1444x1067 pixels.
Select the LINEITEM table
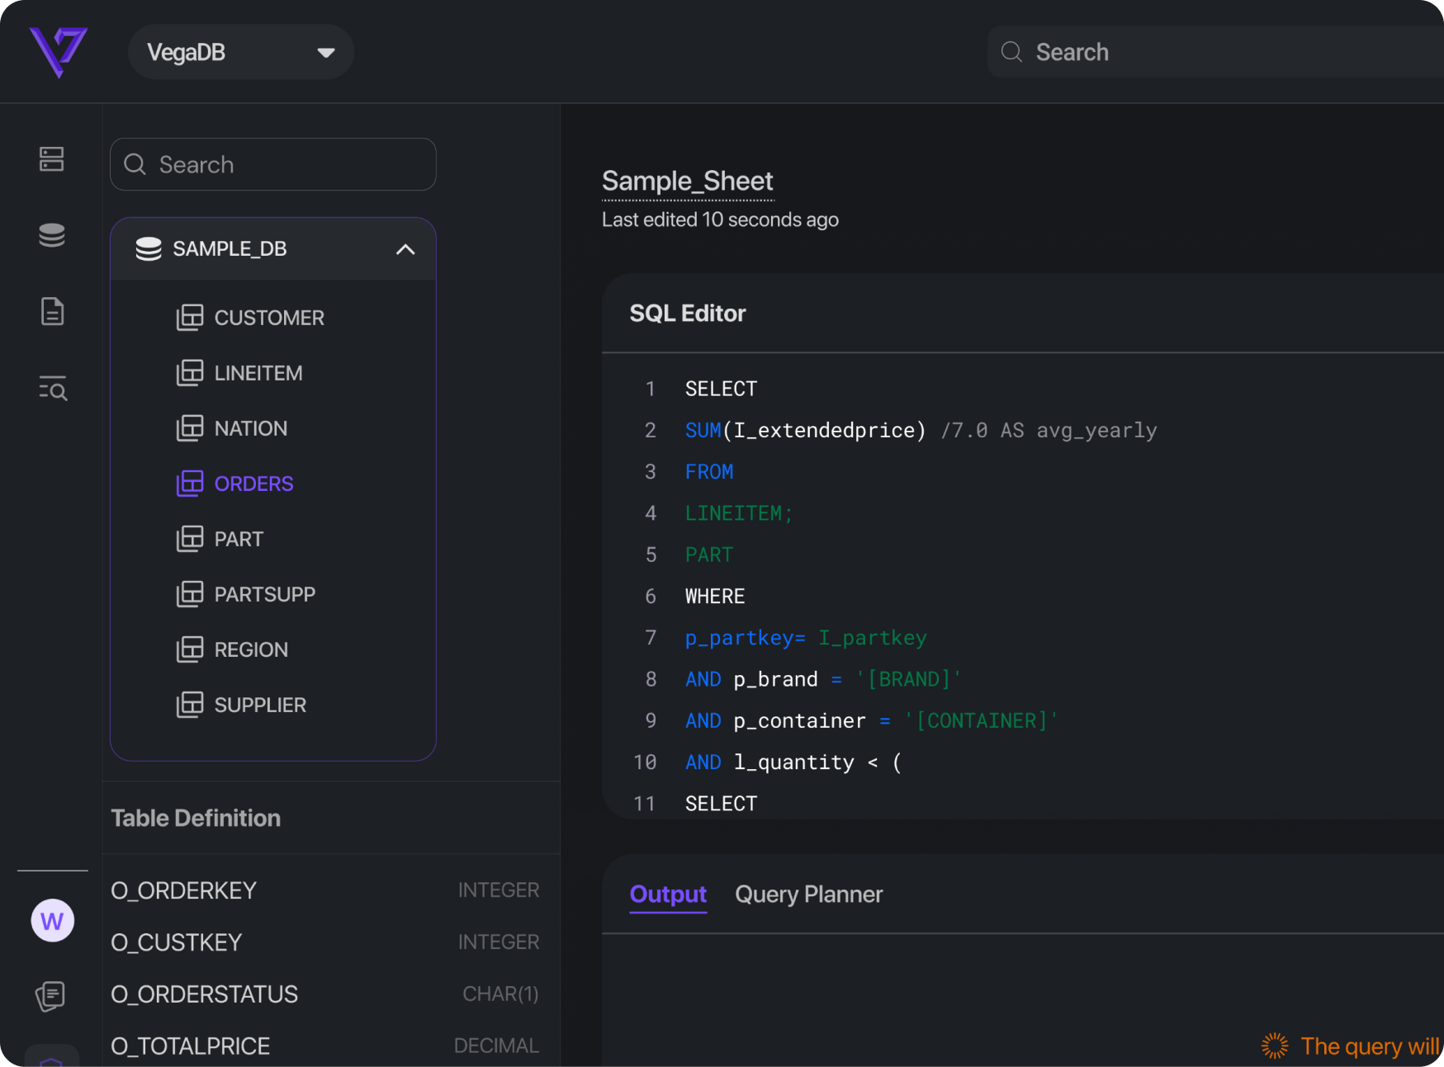(x=258, y=372)
